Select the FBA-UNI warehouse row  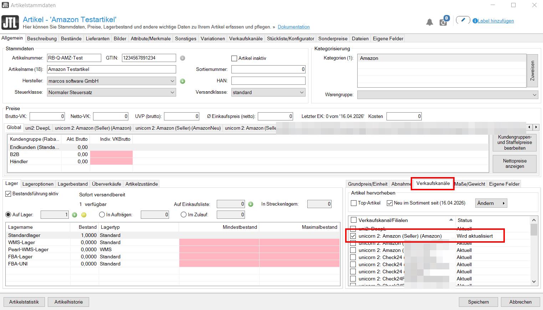click(x=173, y=264)
